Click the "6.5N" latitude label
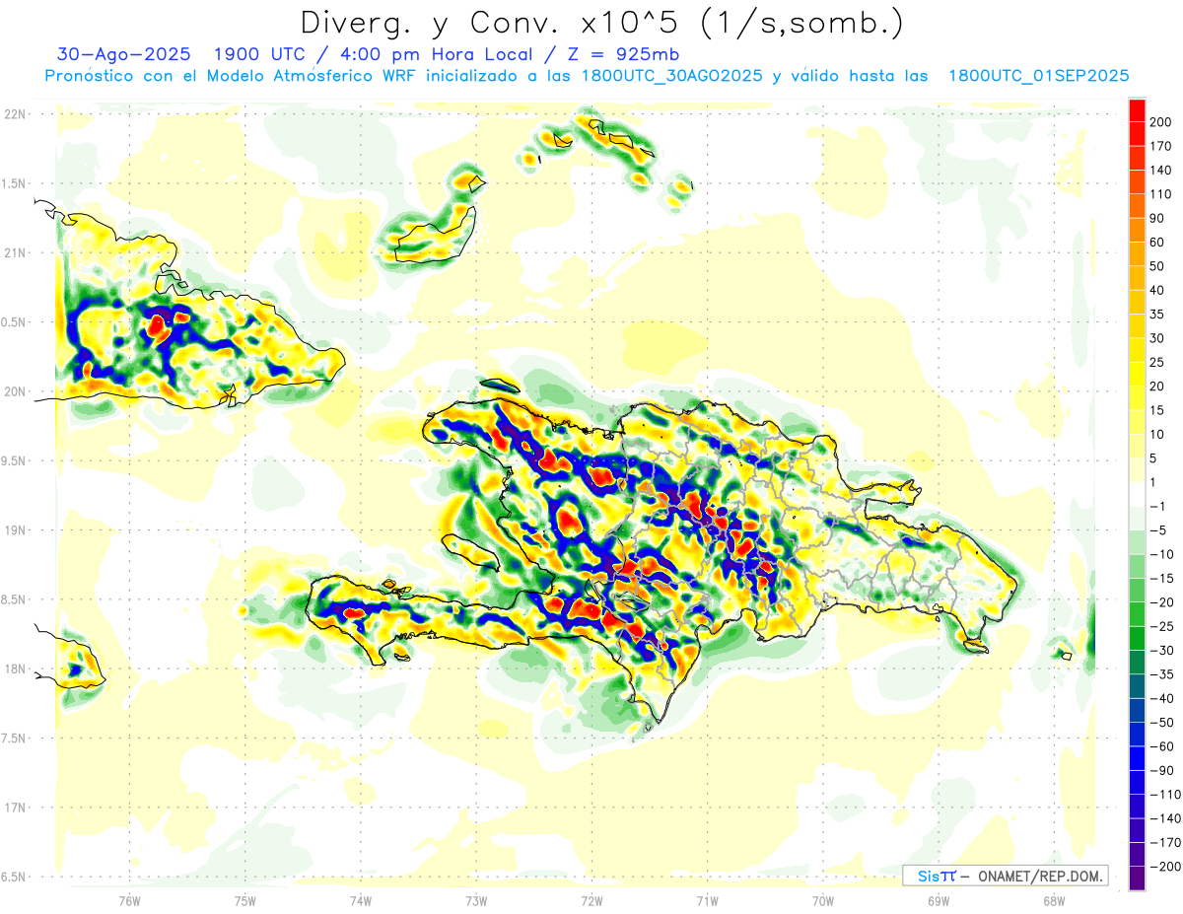Screen dimensions: 1183x914 coord(15,877)
